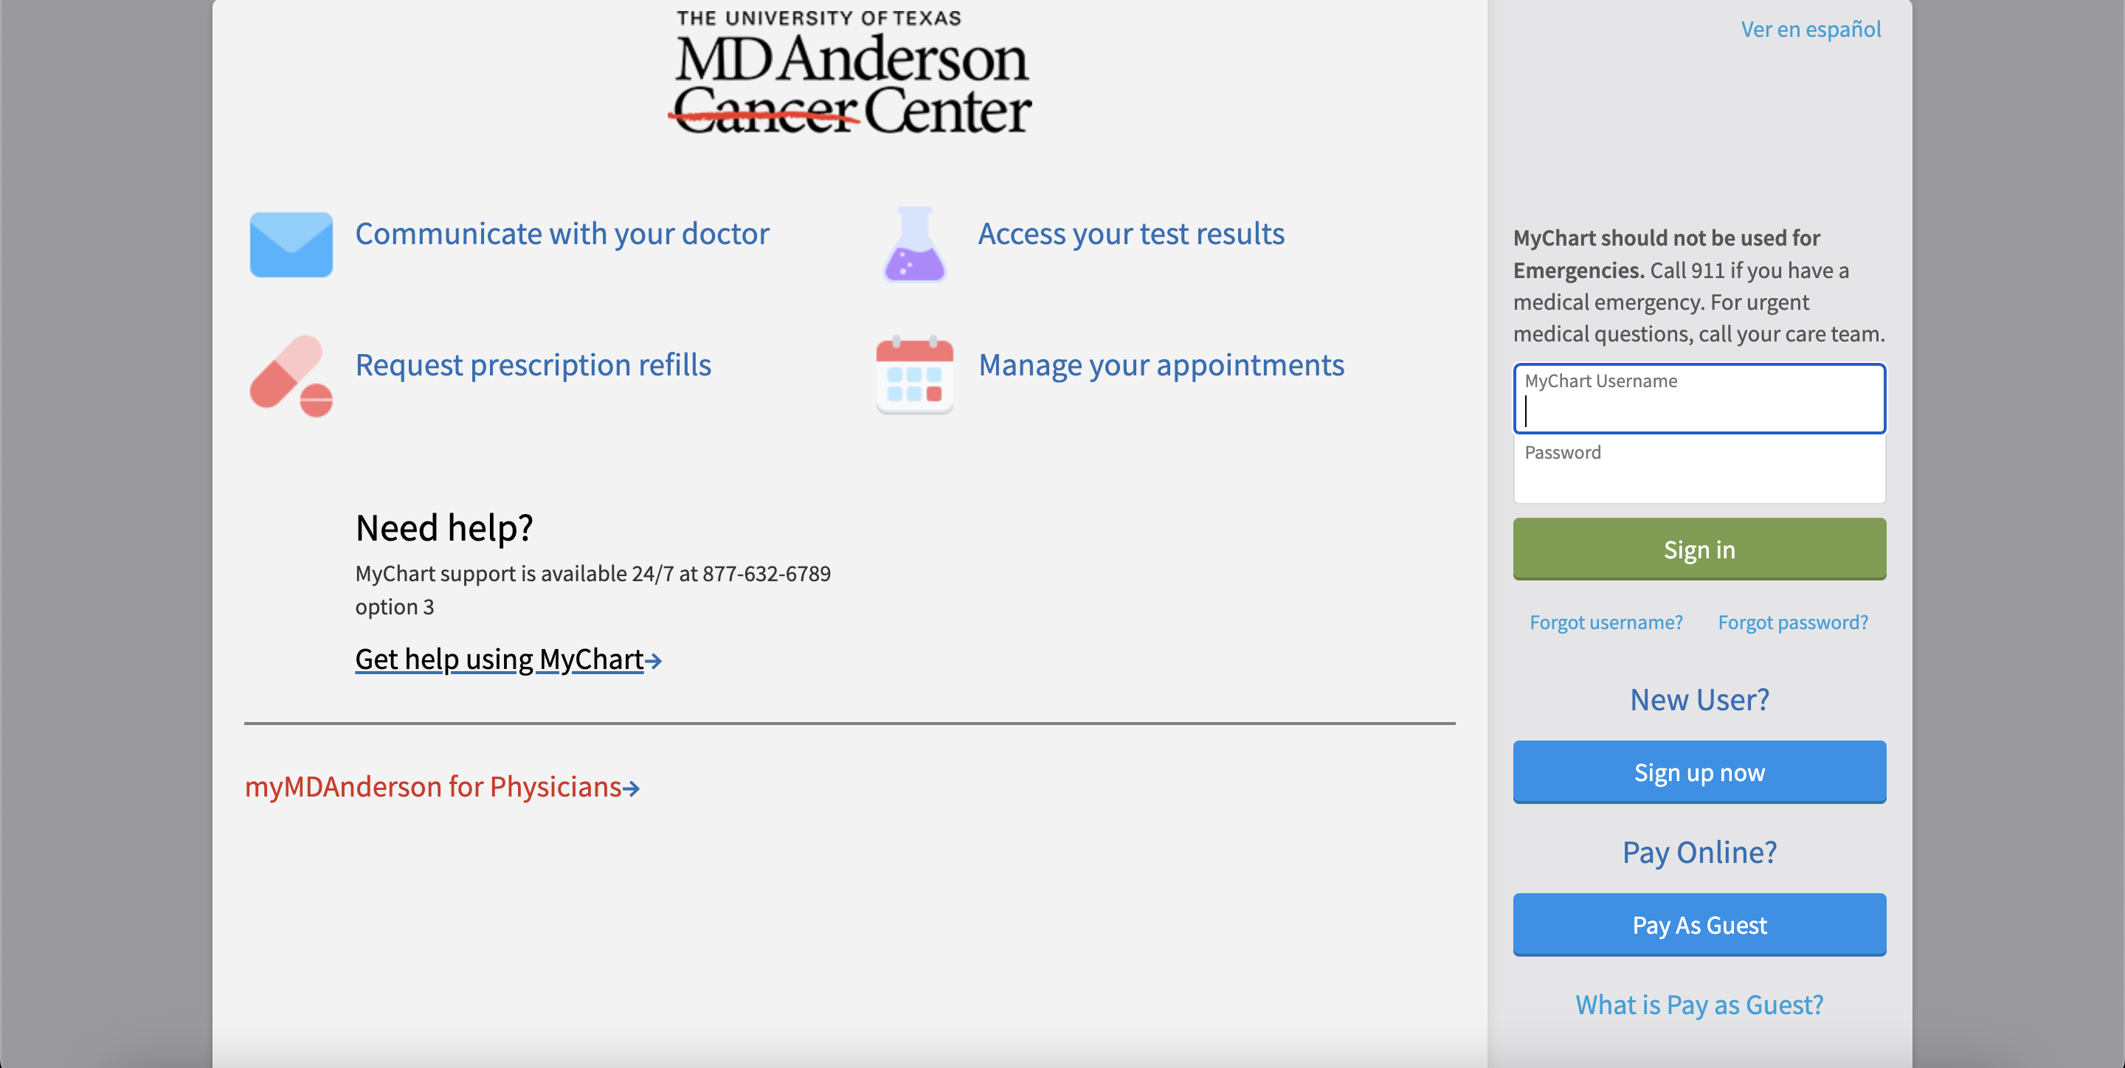Click the MD Anderson Cancer Center logo
This screenshot has width=2125, height=1068.
click(850, 72)
